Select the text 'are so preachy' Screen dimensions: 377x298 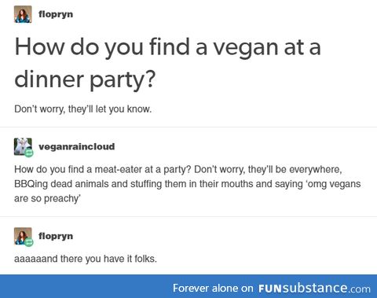click(x=47, y=199)
